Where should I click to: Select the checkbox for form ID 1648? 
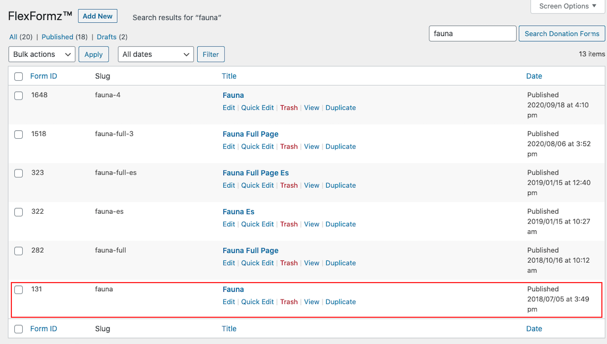18,95
